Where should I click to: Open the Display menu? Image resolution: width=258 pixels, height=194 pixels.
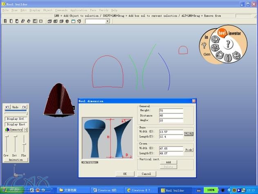pos(35,10)
